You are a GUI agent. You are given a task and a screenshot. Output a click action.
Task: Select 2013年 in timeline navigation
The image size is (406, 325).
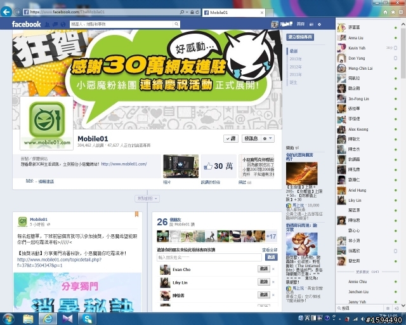[296, 59]
